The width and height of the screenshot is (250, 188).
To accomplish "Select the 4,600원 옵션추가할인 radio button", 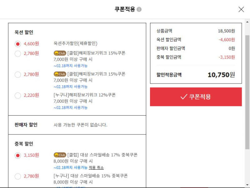I will coord(17,44).
